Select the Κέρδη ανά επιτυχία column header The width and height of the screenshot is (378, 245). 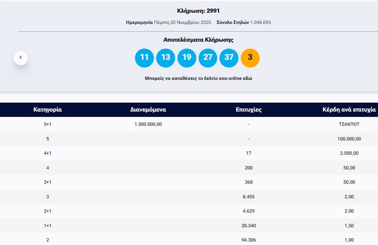pos(349,110)
